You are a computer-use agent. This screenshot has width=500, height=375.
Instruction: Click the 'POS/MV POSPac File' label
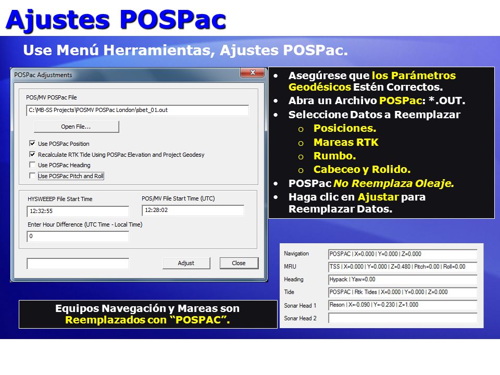pyautogui.click(x=52, y=97)
